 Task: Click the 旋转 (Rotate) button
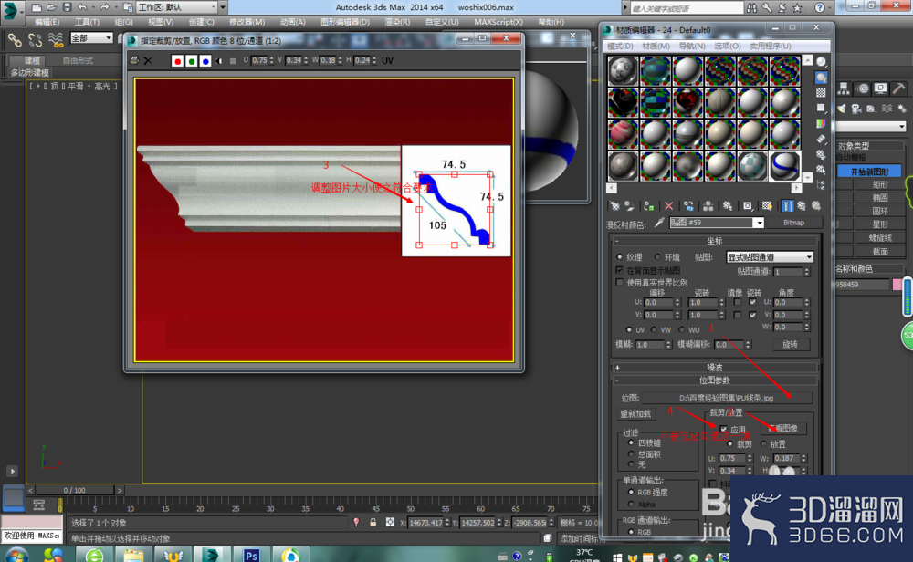coord(790,345)
